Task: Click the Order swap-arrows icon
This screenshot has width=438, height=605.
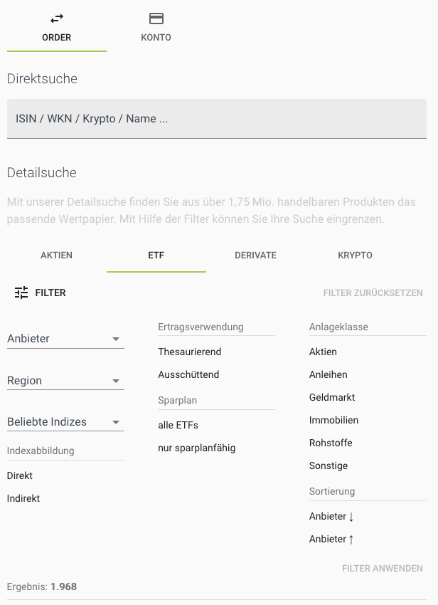Action: click(x=57, y=19)
